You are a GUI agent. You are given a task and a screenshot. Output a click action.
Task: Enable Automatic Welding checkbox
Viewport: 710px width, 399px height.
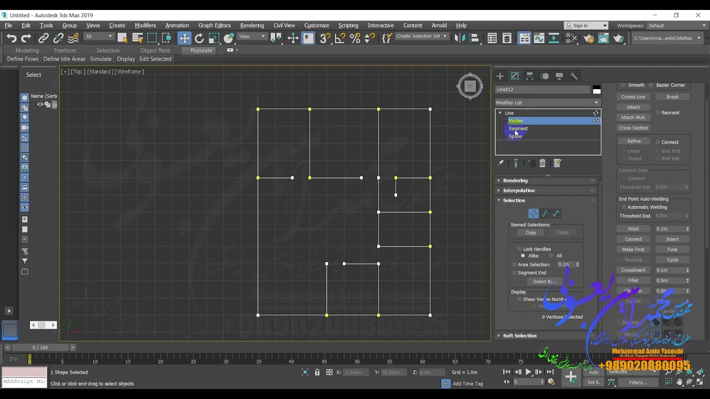(x=623, y=207)
